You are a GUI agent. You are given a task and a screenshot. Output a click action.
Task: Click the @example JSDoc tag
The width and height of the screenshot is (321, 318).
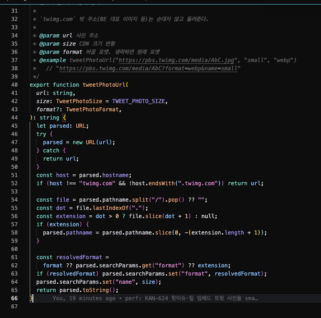(x=53, y=60)
